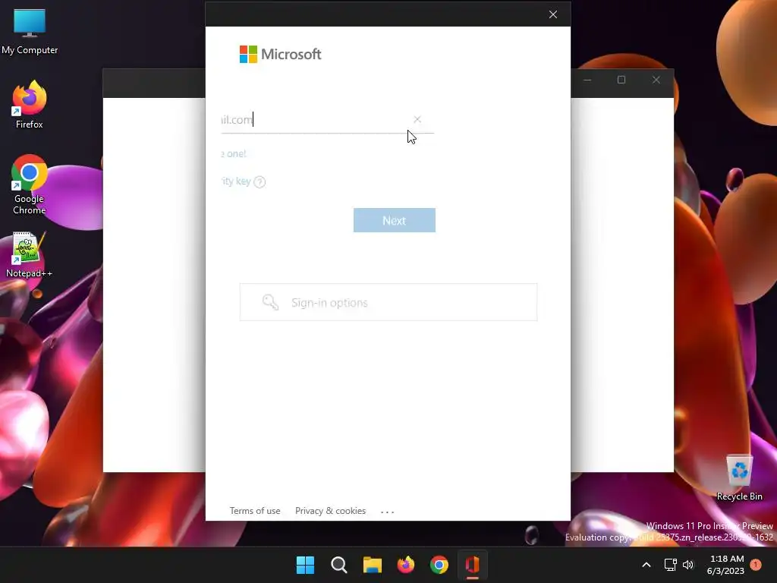This screenshot has width=777, height=583.
Task: Launch Firefox from the taskbar
Action: click(406, 565)
